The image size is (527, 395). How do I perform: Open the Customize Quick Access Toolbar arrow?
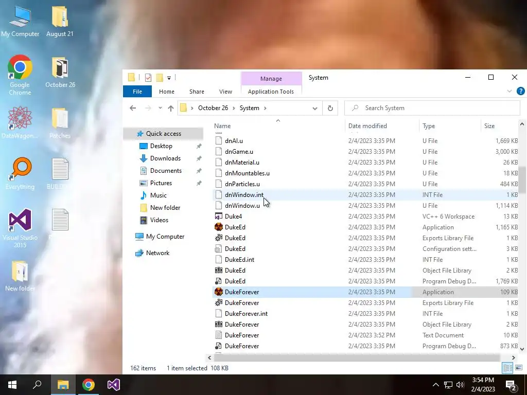pos(169,78)
